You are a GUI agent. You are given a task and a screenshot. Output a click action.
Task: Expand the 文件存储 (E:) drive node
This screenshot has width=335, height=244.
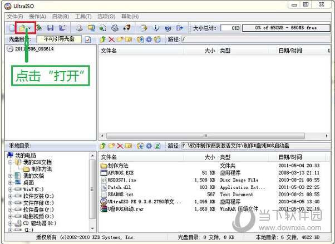[10, 203]
